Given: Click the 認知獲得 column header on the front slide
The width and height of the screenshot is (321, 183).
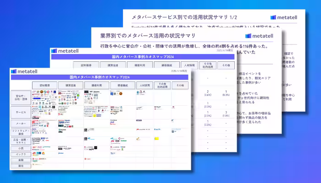Looking at the screenshot, I should pos(44,86).
